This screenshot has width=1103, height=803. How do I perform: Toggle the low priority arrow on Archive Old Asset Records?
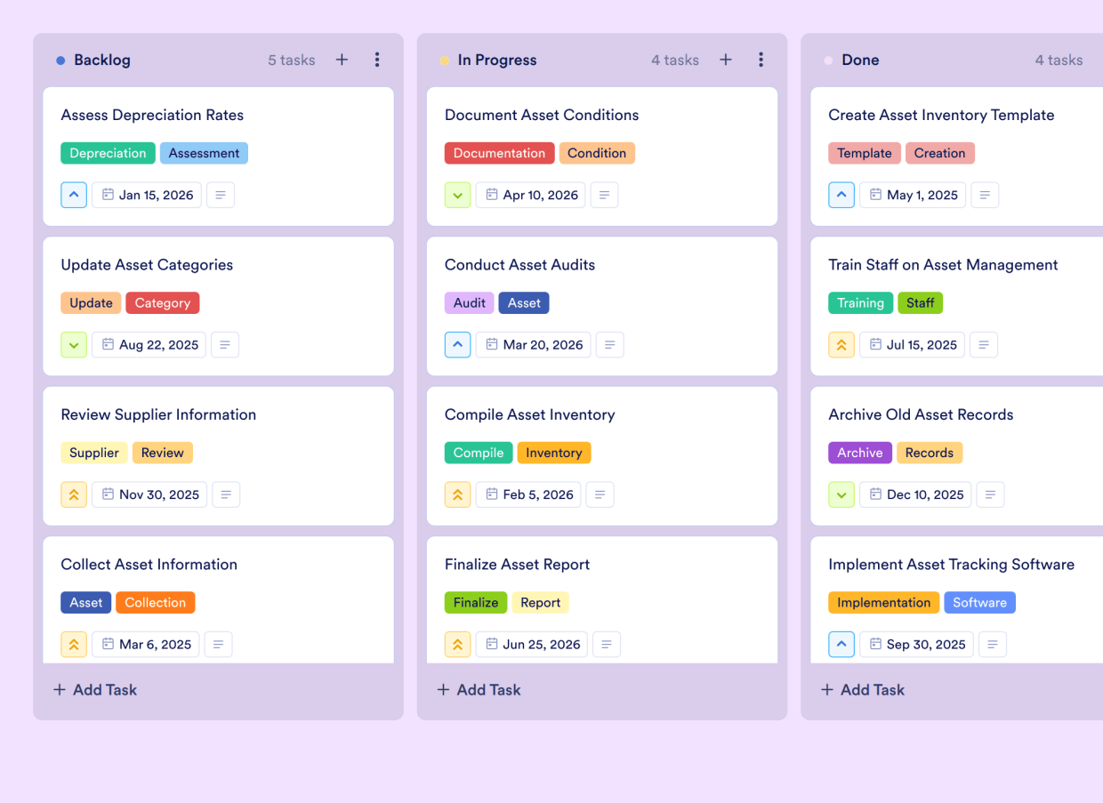841,494
